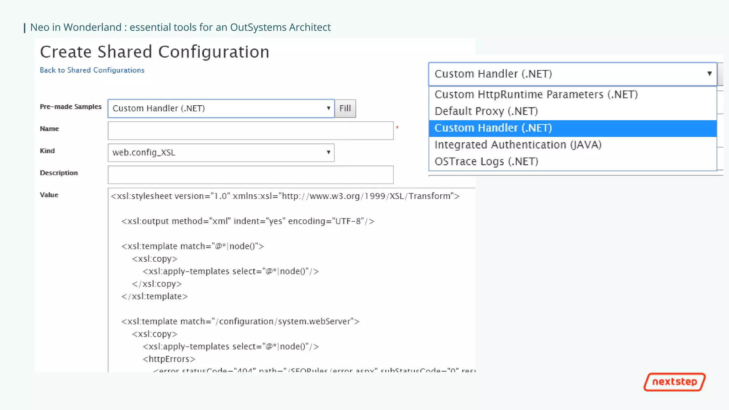Click the Kind field label
729x410 pixels.
click(x=47, y=151)
